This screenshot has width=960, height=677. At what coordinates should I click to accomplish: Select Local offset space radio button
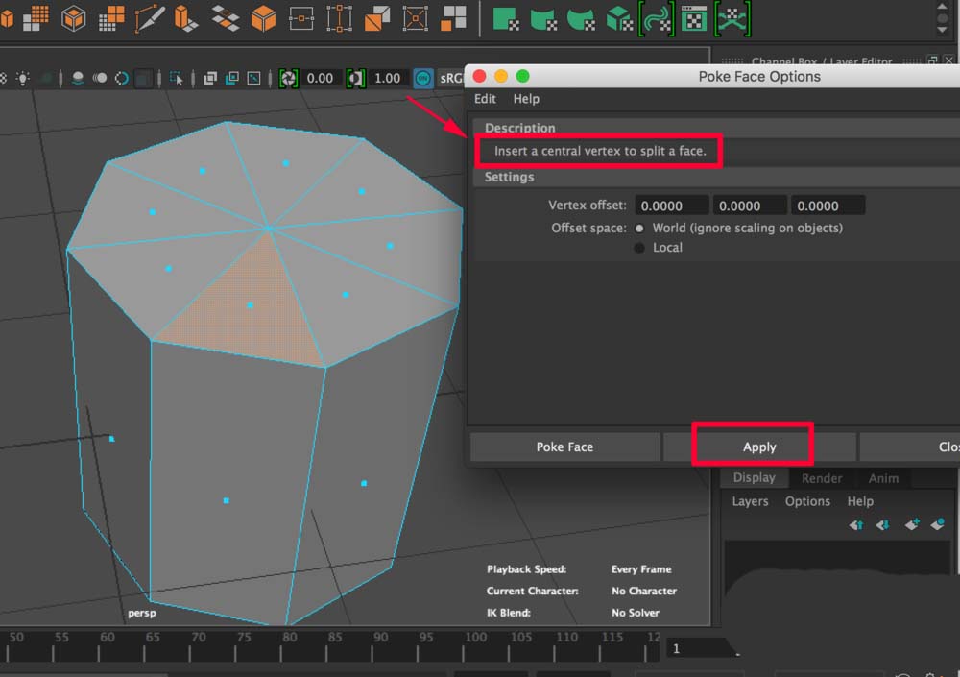(x=639, y=248)
